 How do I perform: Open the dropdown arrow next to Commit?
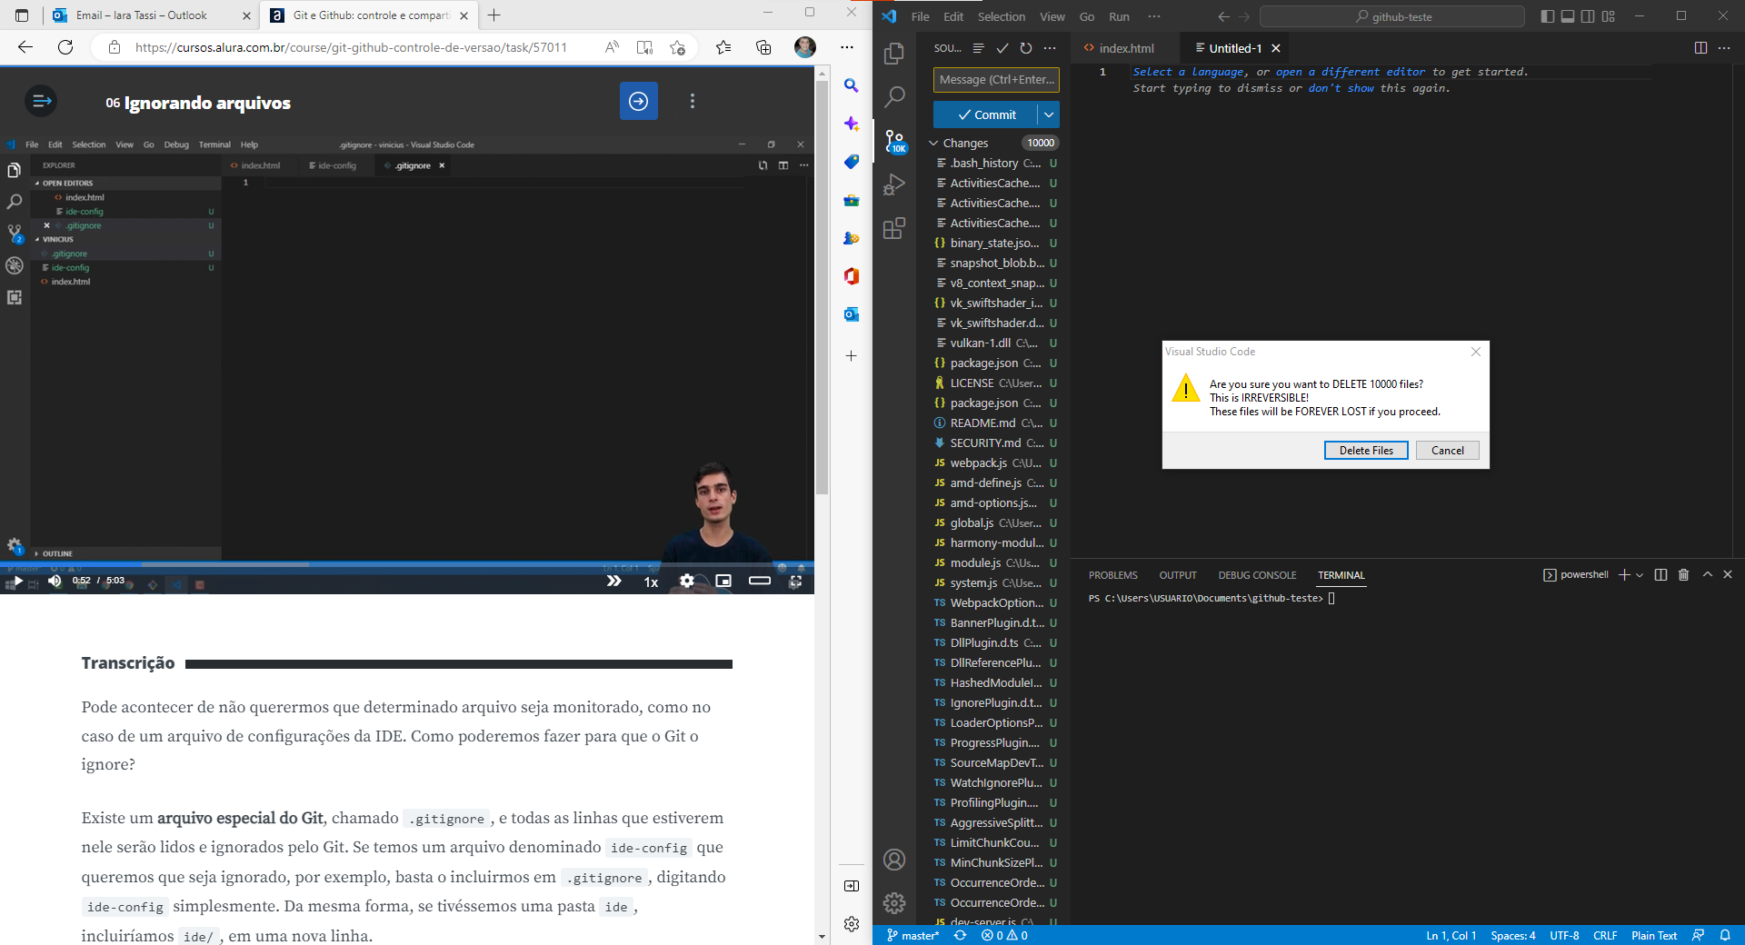click(x=1049, y=114)
